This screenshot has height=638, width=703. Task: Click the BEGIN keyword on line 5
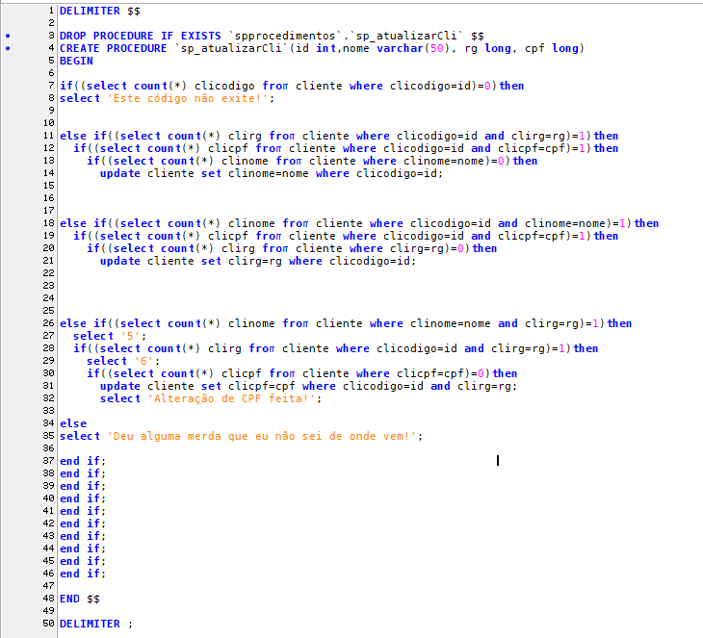(76, 61)
